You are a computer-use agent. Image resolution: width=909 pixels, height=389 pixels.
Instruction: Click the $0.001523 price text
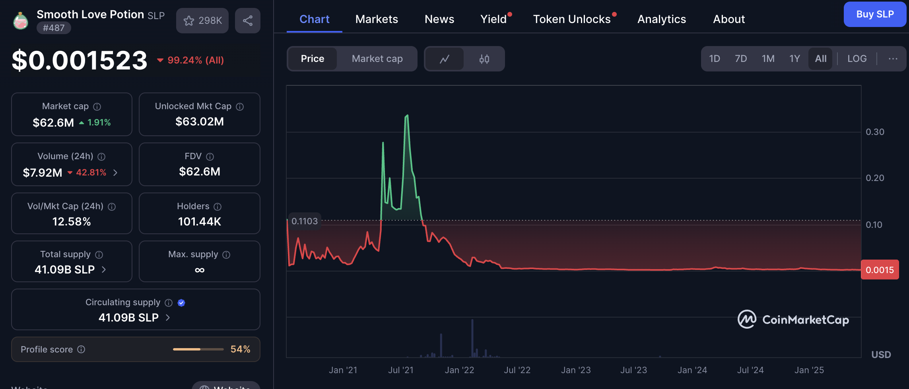[80, 60]
